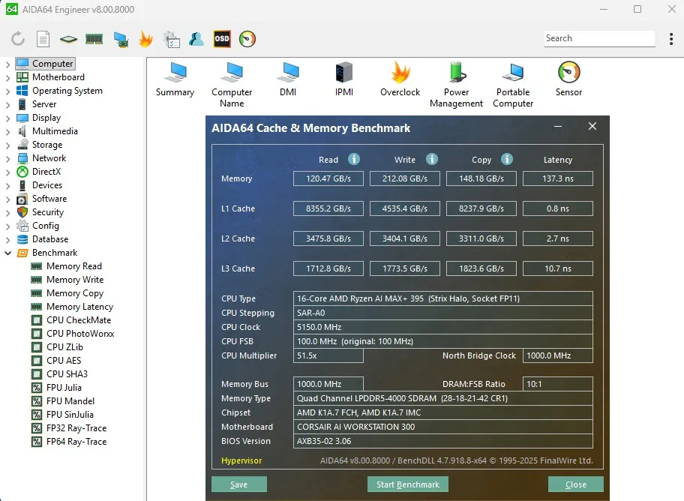
Task: Click the Save button in benchmark dialog
Action: point(238,484)
